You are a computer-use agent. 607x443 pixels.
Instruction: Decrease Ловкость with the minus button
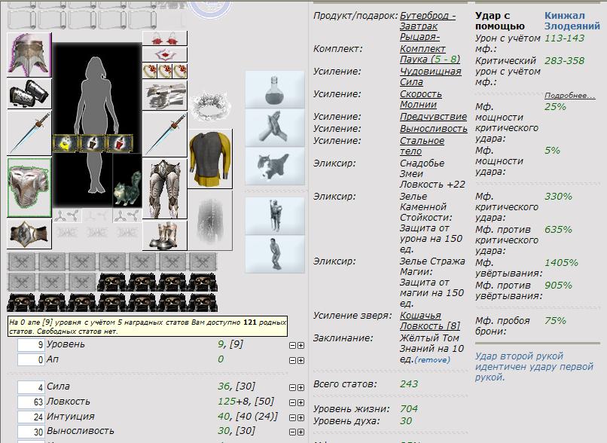tap(293, 402)
